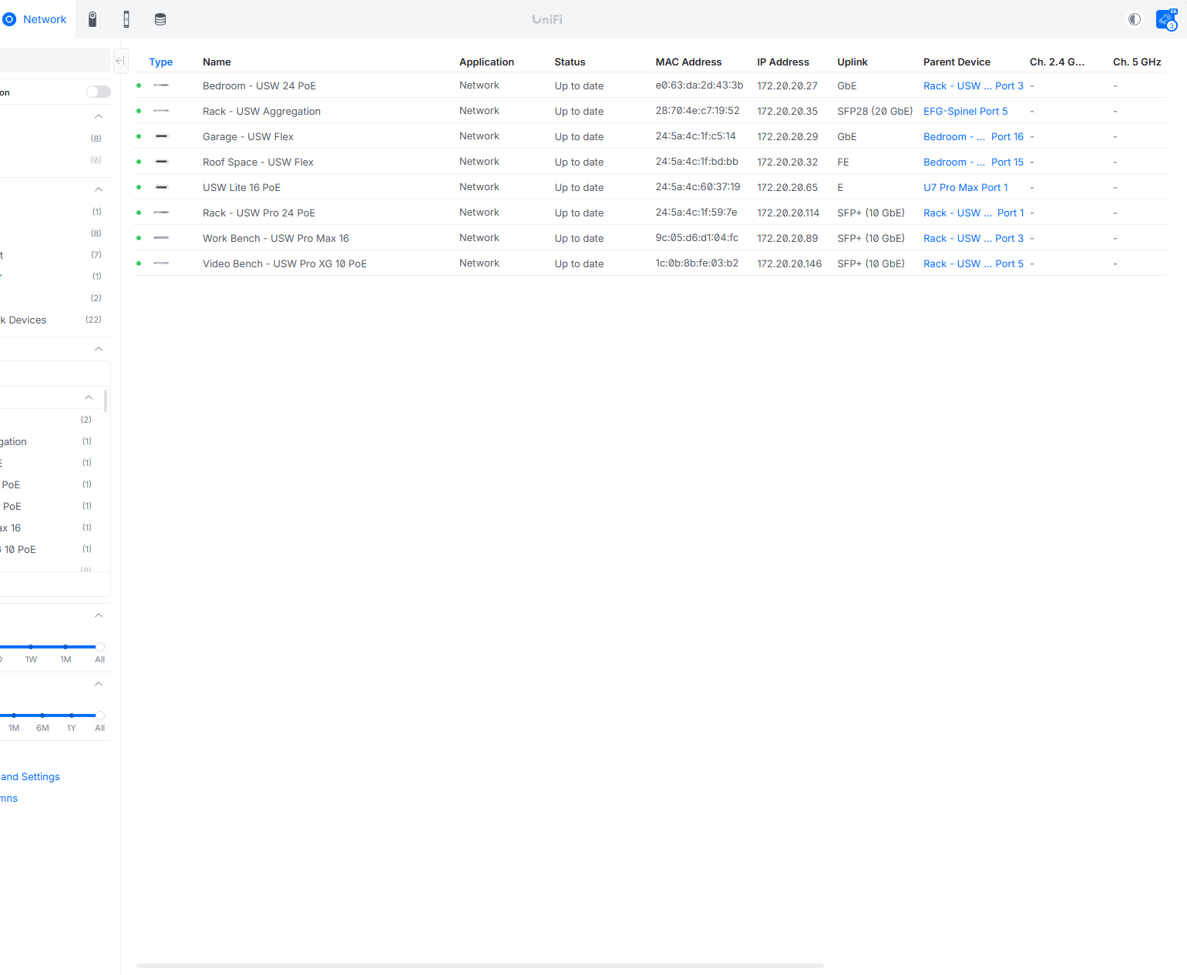
Task: Click MAC address 28:70:4e:c7:19:52
Action: (698, 111)
